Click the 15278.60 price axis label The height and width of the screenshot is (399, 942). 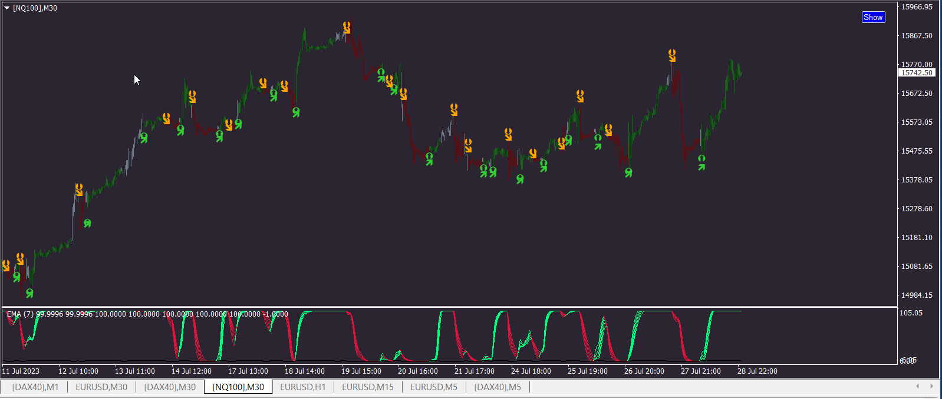917,209
